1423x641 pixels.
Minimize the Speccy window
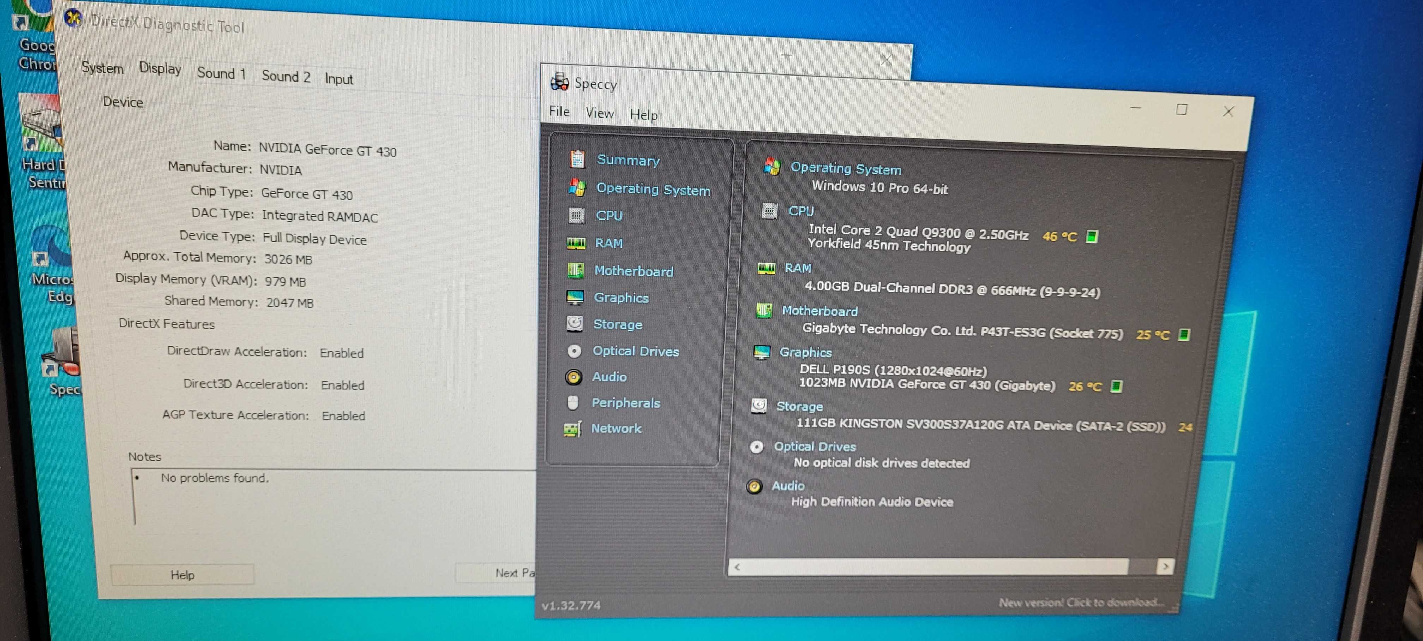1135,108
